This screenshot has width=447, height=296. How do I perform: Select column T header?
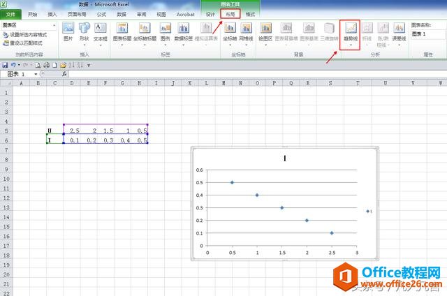(x=358, y=83)
